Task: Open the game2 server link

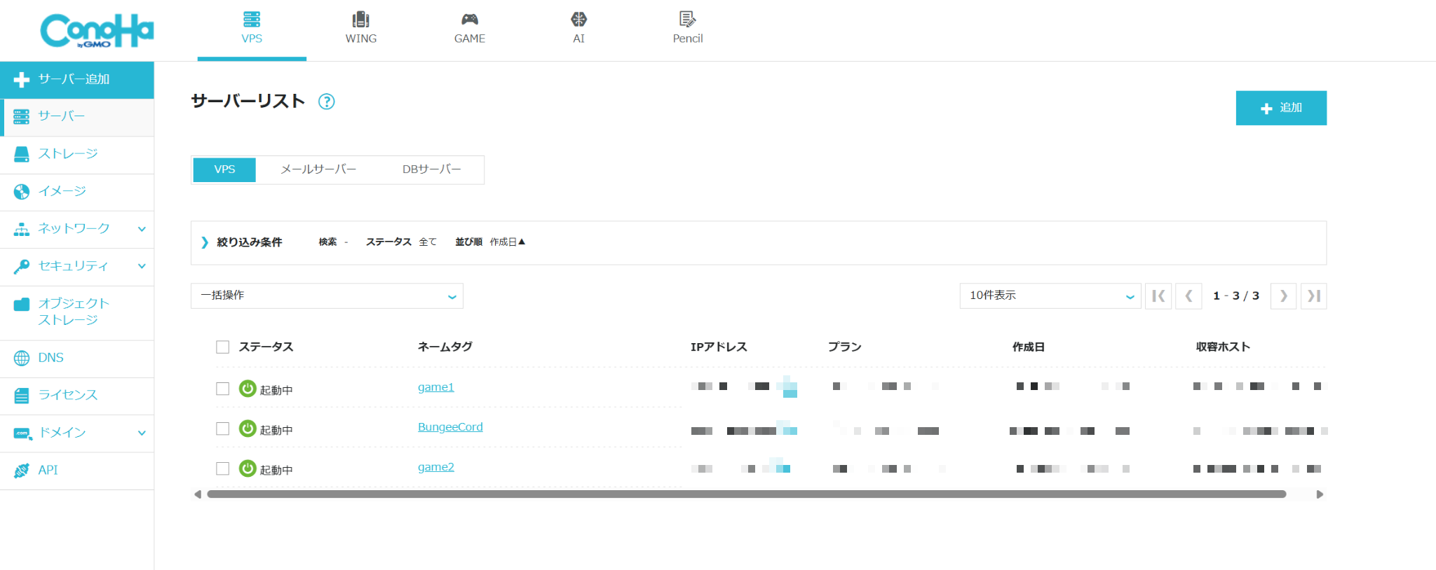Action: coord(435,467)
